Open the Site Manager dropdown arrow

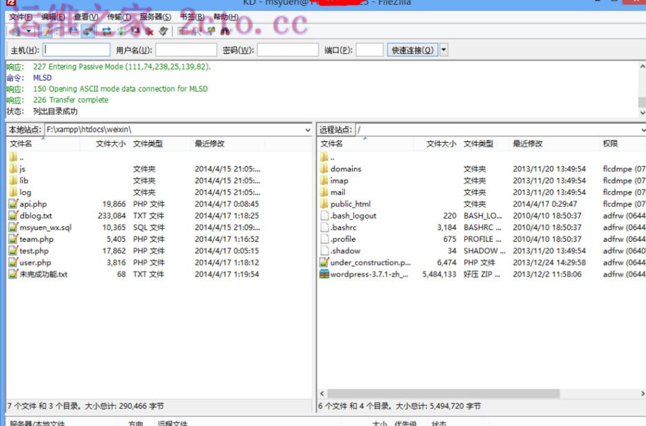[x=28, y=31]
